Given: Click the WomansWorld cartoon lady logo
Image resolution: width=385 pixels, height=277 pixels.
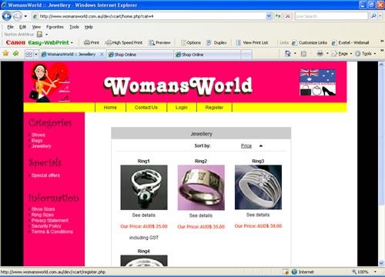Looking at the screenshot, I should pos(49,82).
